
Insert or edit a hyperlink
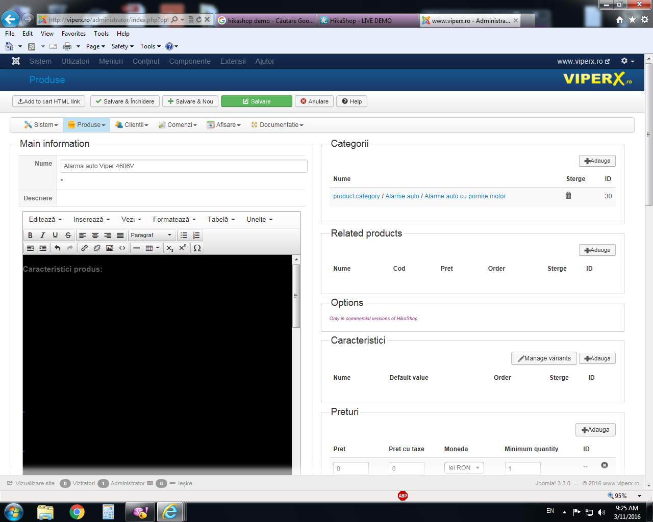(x=84, y=248)
